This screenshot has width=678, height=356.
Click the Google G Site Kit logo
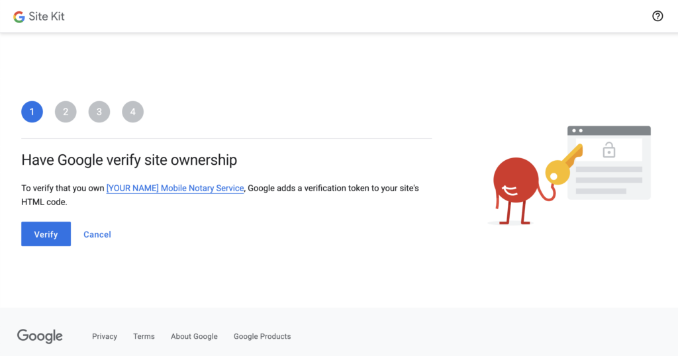pos(19,17)
